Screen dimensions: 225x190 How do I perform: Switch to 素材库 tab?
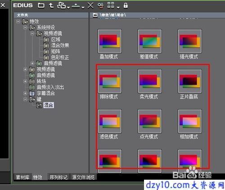(x=22, y=177)
